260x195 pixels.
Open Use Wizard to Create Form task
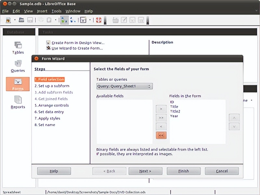click(x=77, y=48)
